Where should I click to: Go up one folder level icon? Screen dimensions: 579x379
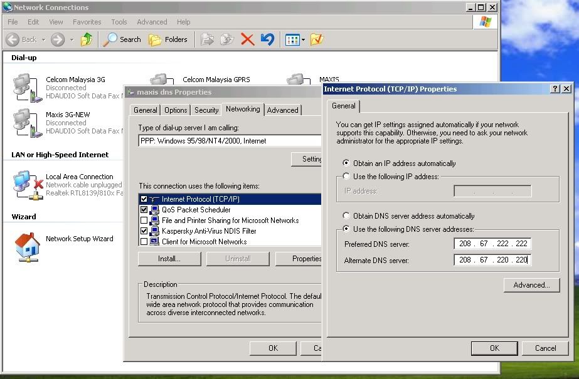click(x=87, y=39)
